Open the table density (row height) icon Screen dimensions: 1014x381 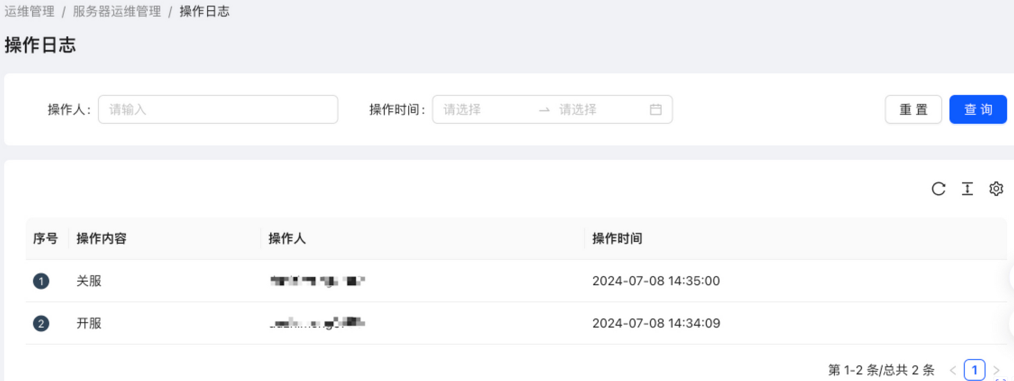point(967,189)
